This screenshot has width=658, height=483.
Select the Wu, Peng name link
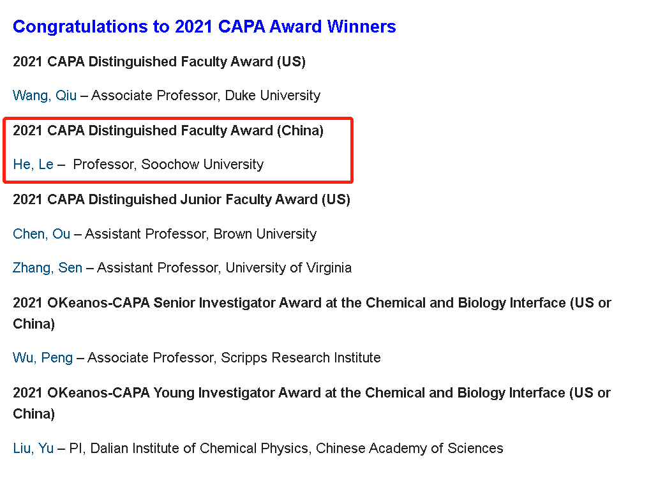point(43,357)
